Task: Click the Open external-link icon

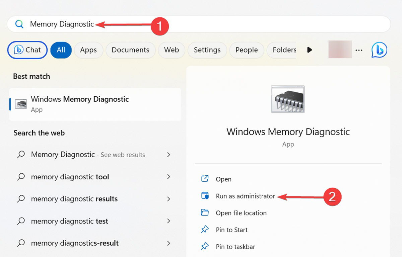Action: click(x=205, y=179)
